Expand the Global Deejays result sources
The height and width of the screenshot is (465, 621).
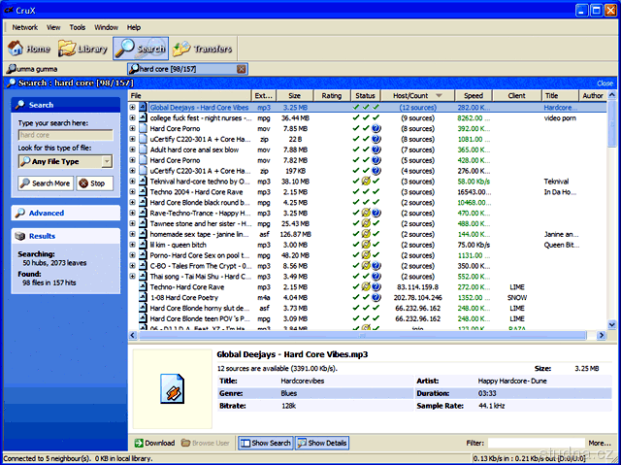coord(133,108)
